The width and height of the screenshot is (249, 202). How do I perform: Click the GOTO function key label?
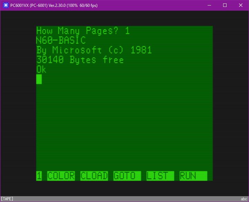coord(127,176)
